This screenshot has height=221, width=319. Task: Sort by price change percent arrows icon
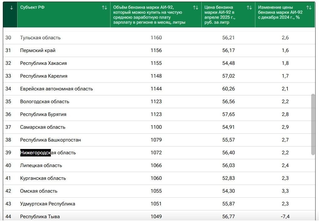(309, 8)
